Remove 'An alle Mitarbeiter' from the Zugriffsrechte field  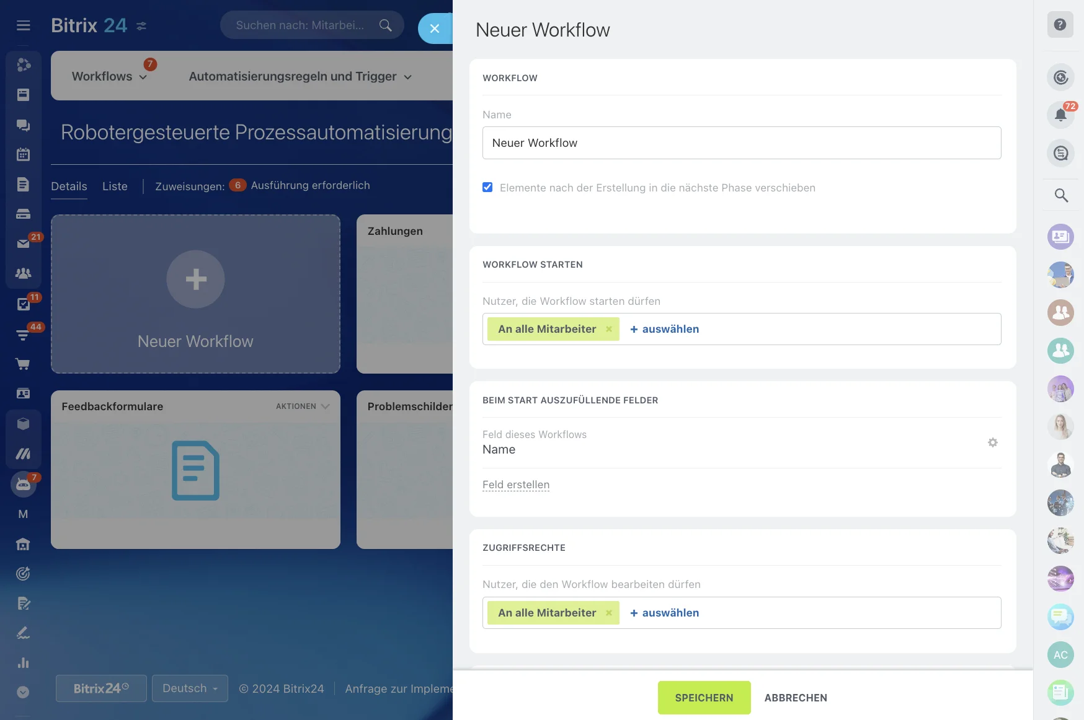(x=609, y=613)
